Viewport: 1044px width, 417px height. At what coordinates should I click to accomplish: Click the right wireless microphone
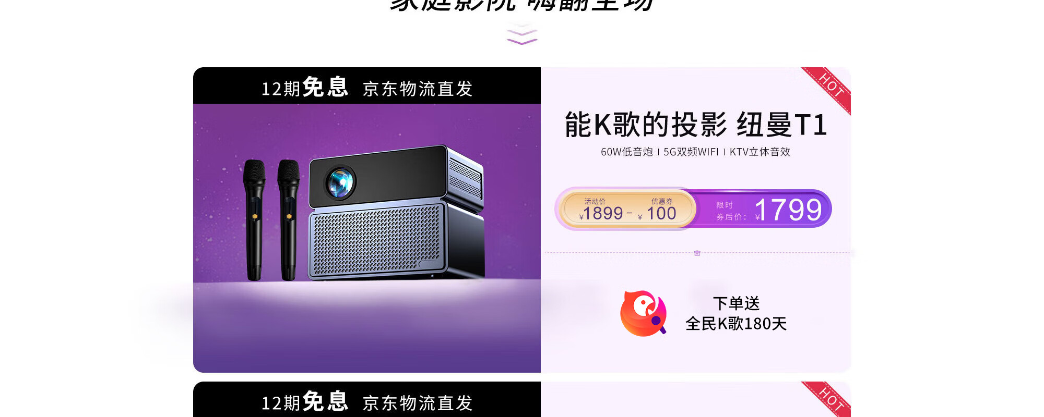[288, 220]
